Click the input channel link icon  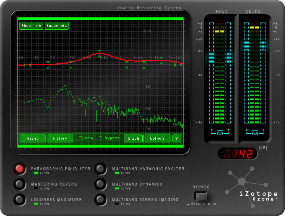point(220,133)
